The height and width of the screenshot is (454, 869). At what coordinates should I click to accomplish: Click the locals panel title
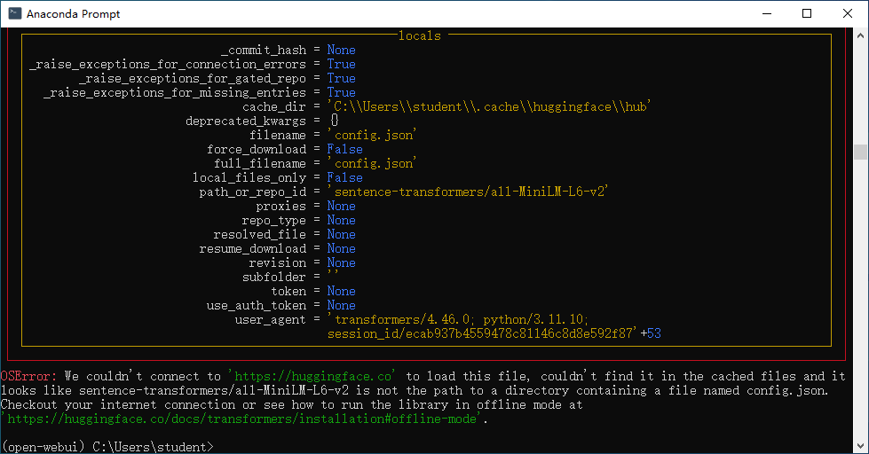pyautogui.click(x=420, y=35)
